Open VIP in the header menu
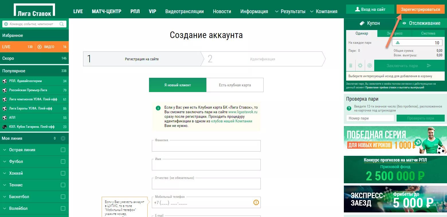This screenshot has width=447, height=217. click(152, 11)
